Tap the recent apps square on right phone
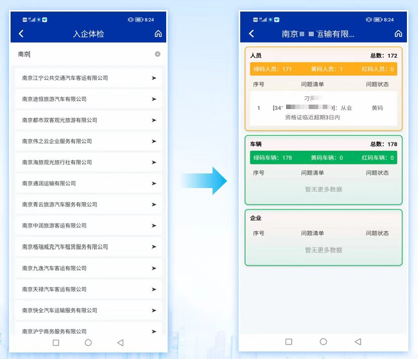The image size is (418, 359). [289, 341]
